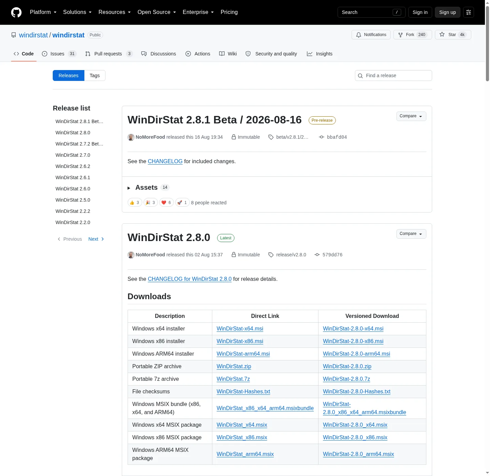Click the Sign up button

coord(447,12)
